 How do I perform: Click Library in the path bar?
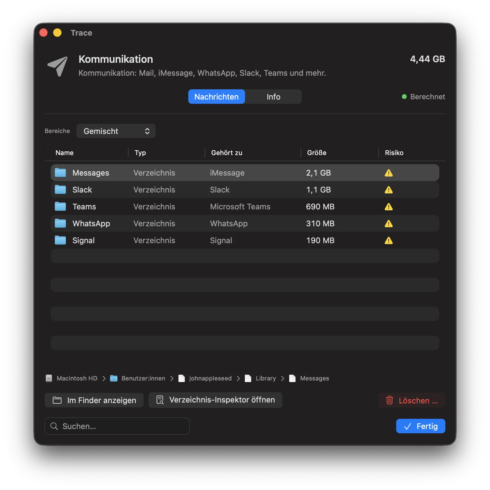point(266,378)
